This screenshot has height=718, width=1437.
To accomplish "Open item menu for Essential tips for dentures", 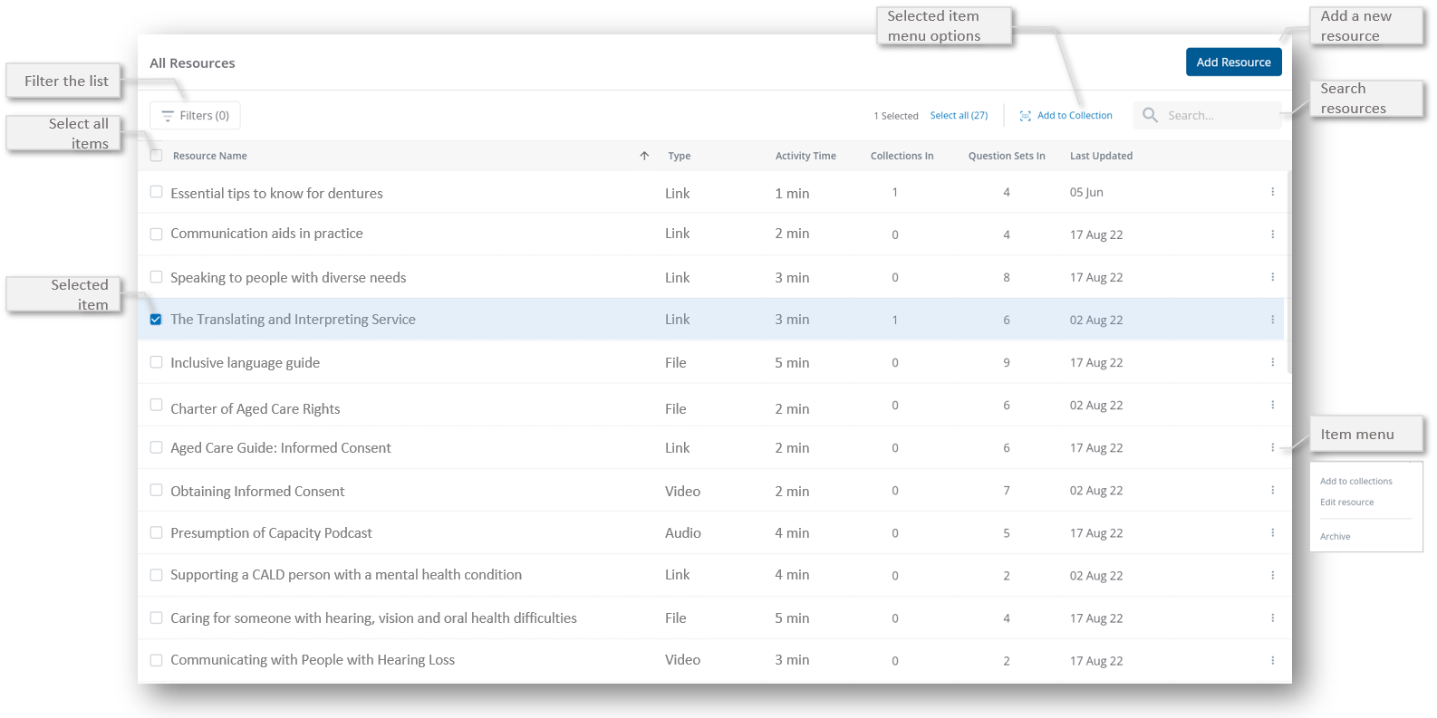I will point(1272,192).
